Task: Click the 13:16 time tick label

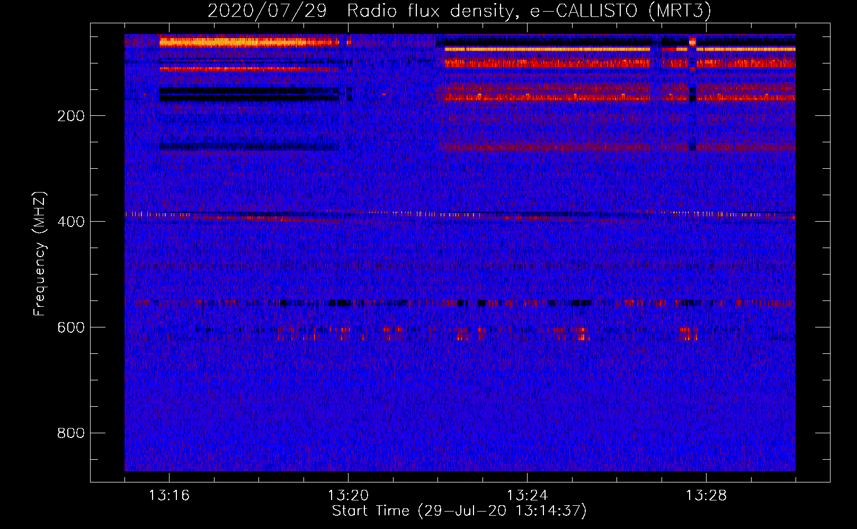Action: (x=169, y=496)
